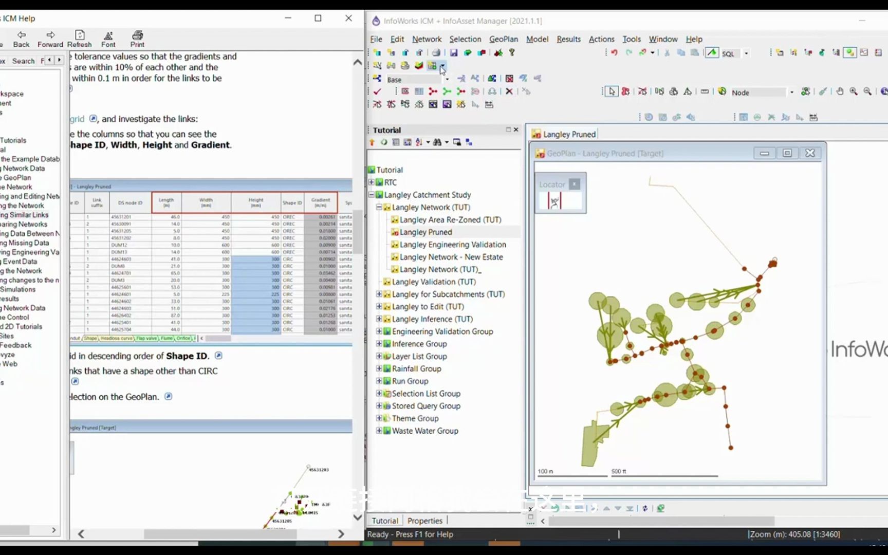Expand the Rainfall Group tree node
Image resolution: width=888 pixels, height=555 pixels.
379,368
